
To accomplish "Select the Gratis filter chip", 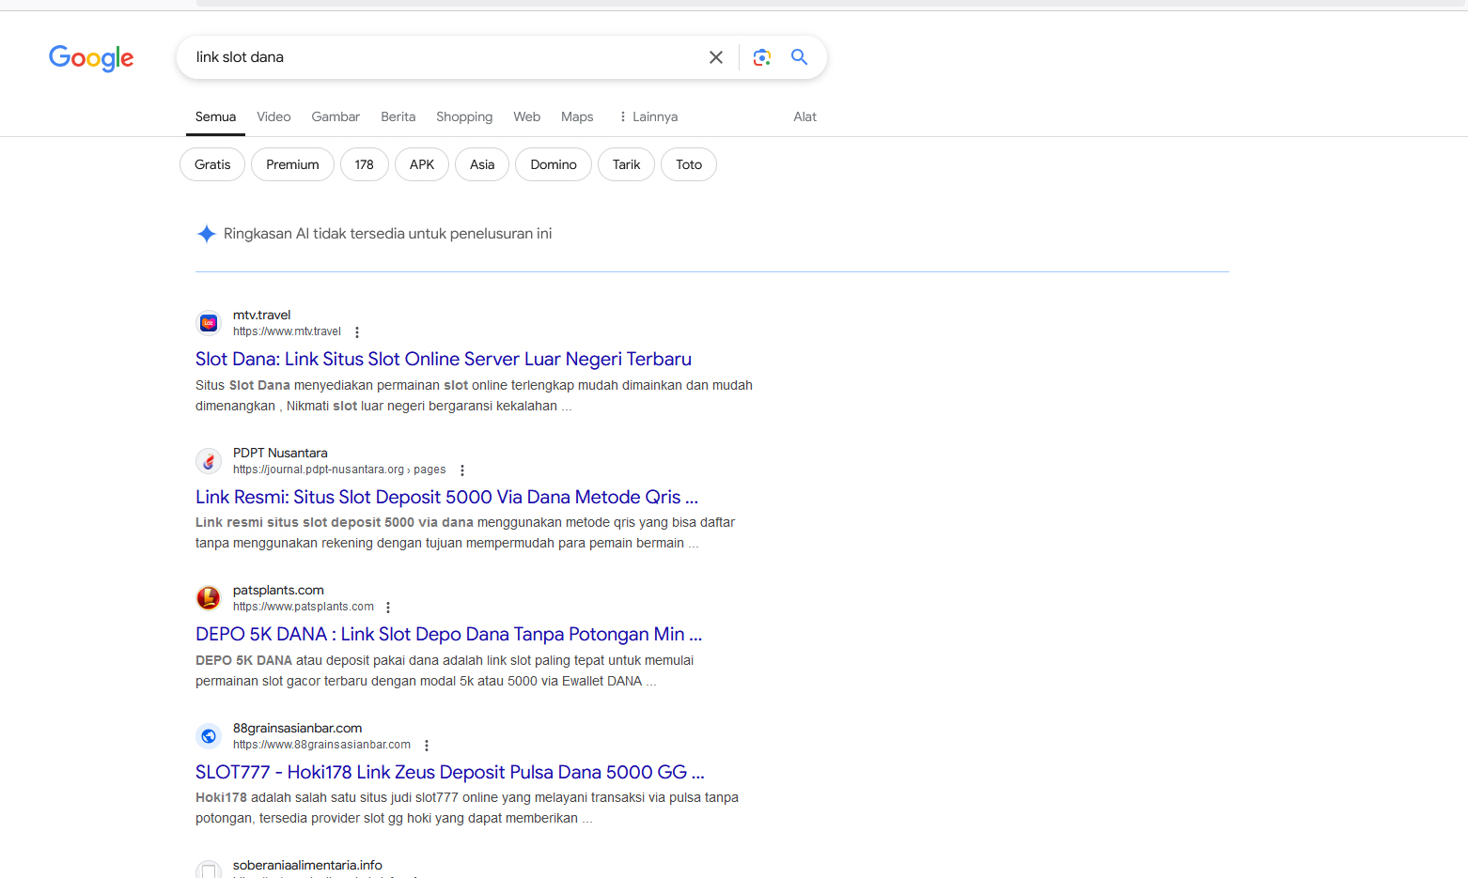I will click(x=212, y=164).
